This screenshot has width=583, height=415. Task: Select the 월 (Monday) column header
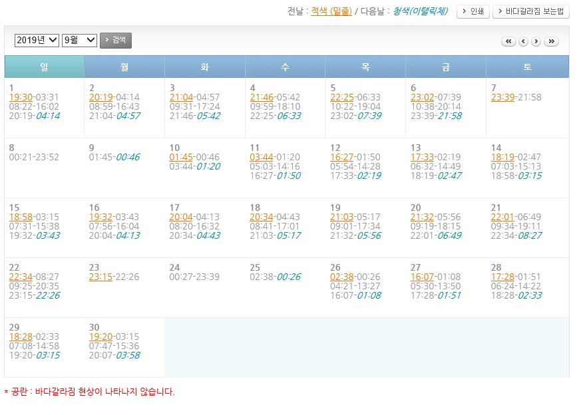point(124,67)
